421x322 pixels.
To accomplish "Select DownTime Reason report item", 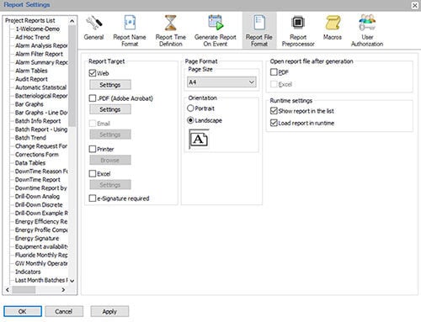I will [41, 172].
